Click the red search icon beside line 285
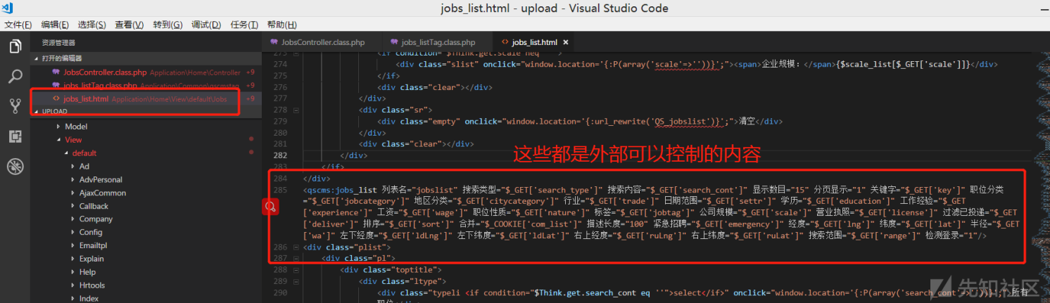 270,207
